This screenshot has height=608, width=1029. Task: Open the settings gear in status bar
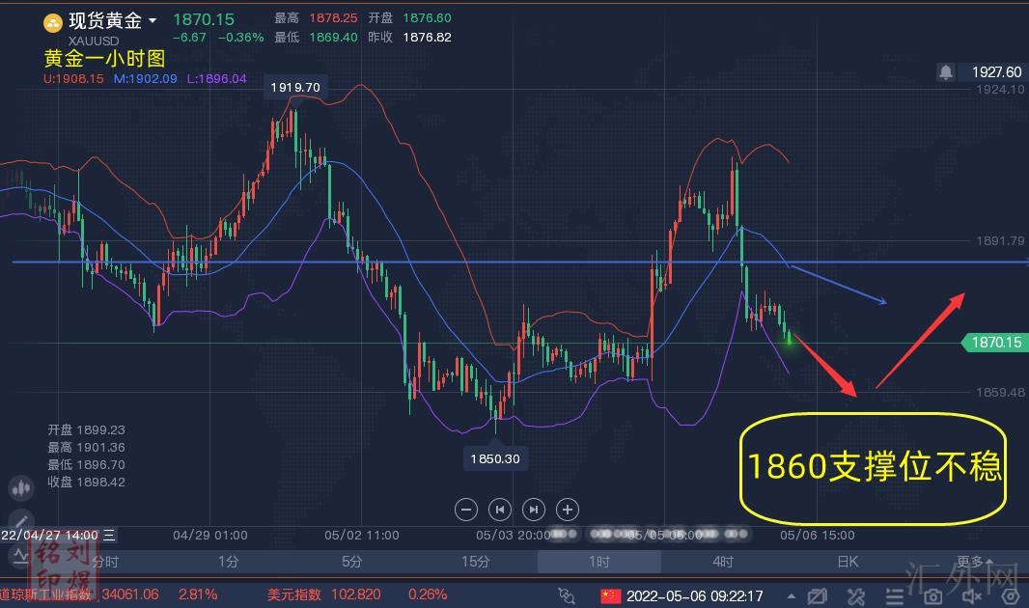point(1010,595)
